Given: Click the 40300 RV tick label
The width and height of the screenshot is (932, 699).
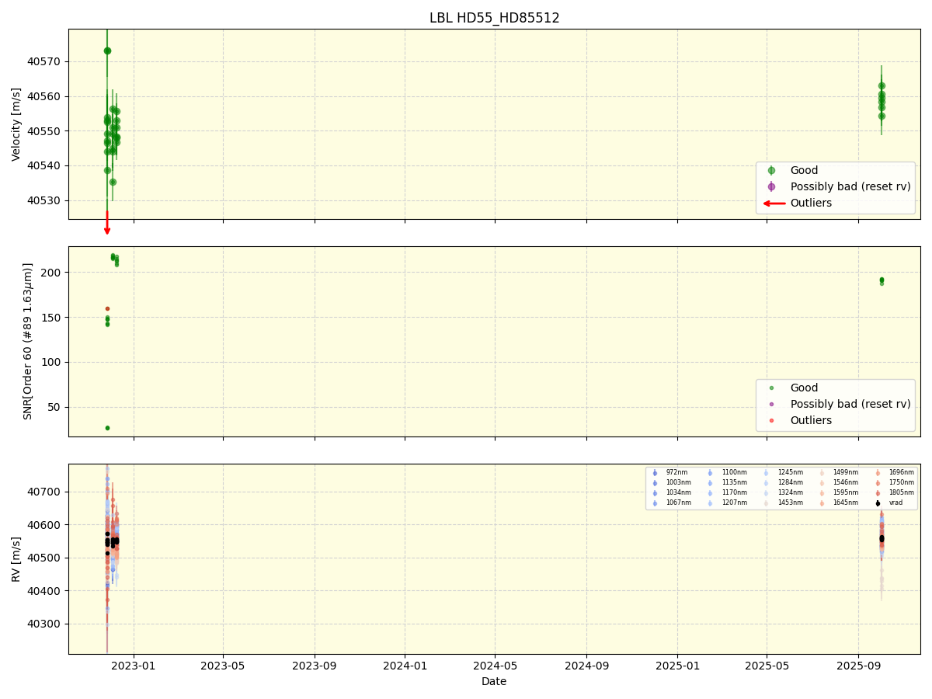Looking at the screenshot, I should (x=45, y=624).
